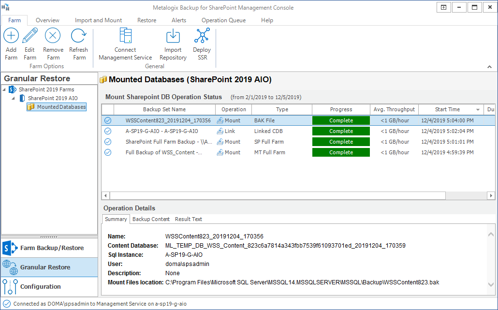The height and width of the screenshot is (310, 498).
Task: Open the Overview ribbon tab
Action: pos(47,20)
